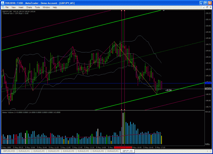Image resolution: width=213 pixels, height=154 pixels.
Task: Click the Channel size = 134 Slope text
Action: tap(16, 13)
